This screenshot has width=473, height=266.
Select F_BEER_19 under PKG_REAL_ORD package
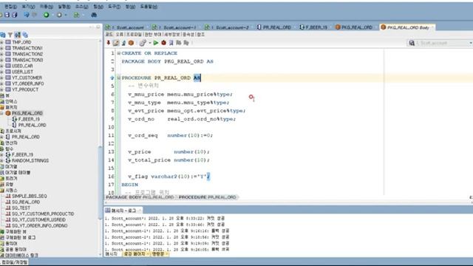click(x=29, y=120)
